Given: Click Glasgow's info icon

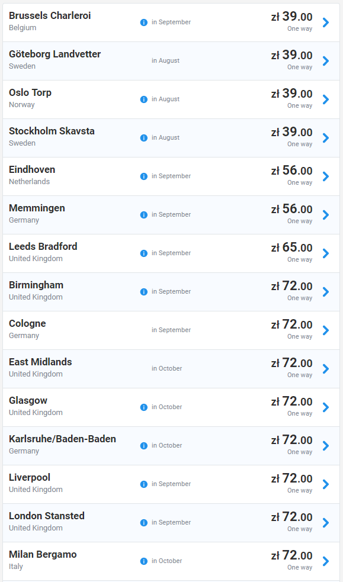Looking at the screenshot, I should coord(144,407).
